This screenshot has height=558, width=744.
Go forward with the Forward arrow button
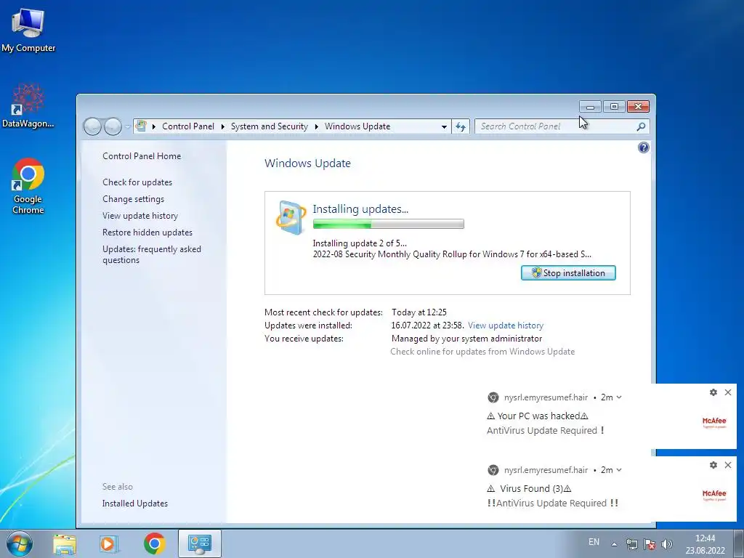[113, 126]
